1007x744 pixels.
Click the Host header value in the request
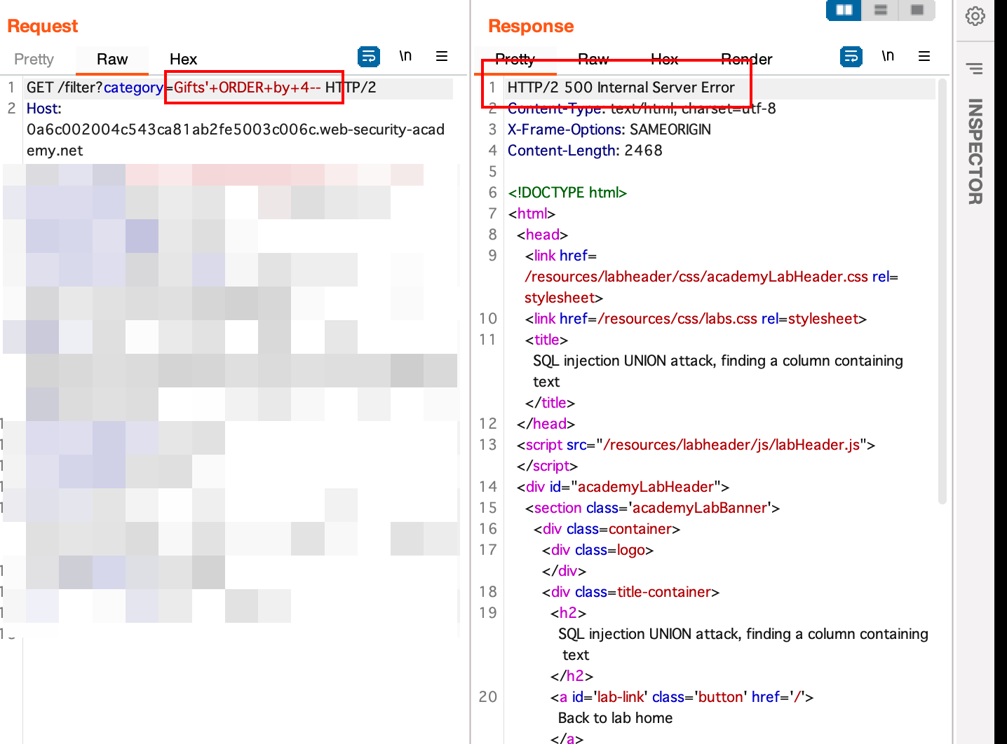coord(236,129)
